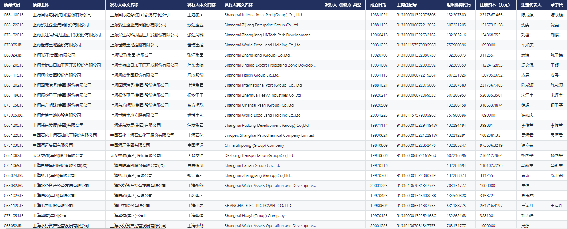Click Sinopec Shanghai Petrochemical Company Limited cell
The image size is (567, 229).
(x=270, y=135)
